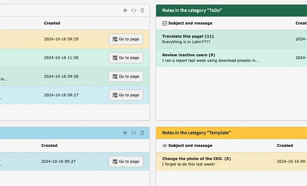Sort by Created in the top-left panel

(52, 23)
